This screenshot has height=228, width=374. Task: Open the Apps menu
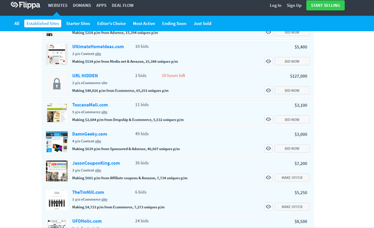click(102, 5)
